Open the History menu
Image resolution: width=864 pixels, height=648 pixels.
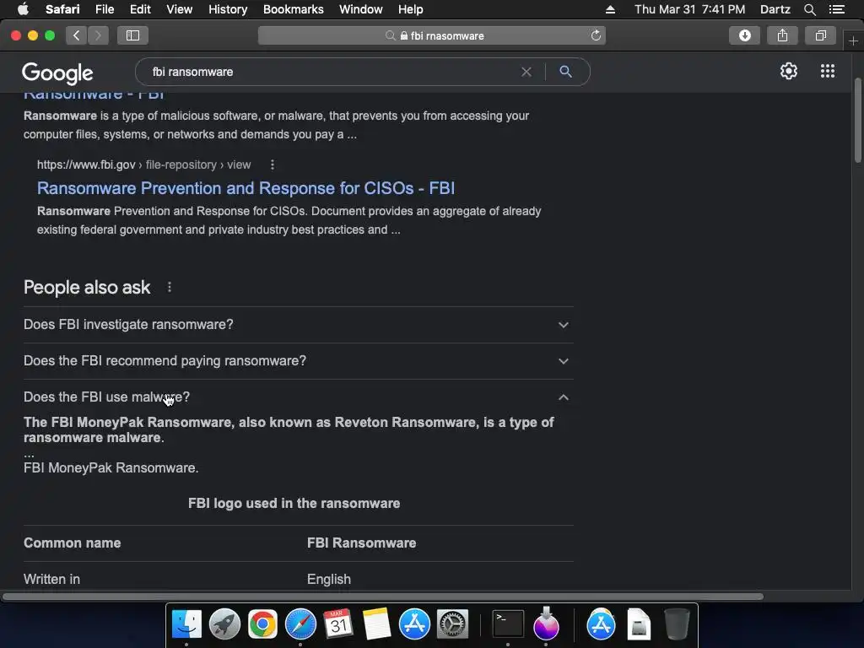pyautogui.click(x=228, y=9)
